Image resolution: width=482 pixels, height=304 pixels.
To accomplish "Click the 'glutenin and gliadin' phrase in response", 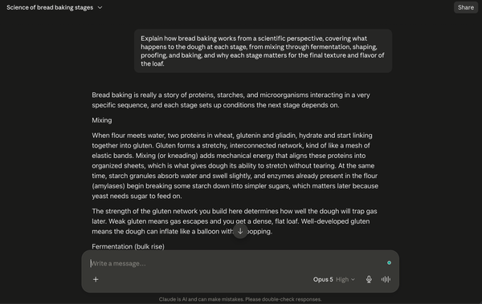I will (x=266, y=136).
